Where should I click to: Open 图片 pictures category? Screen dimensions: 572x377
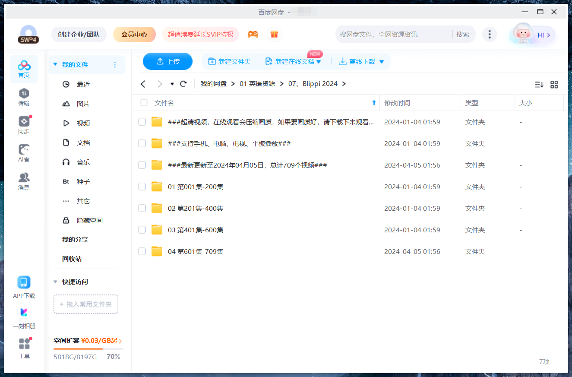(x=83, y=104)
